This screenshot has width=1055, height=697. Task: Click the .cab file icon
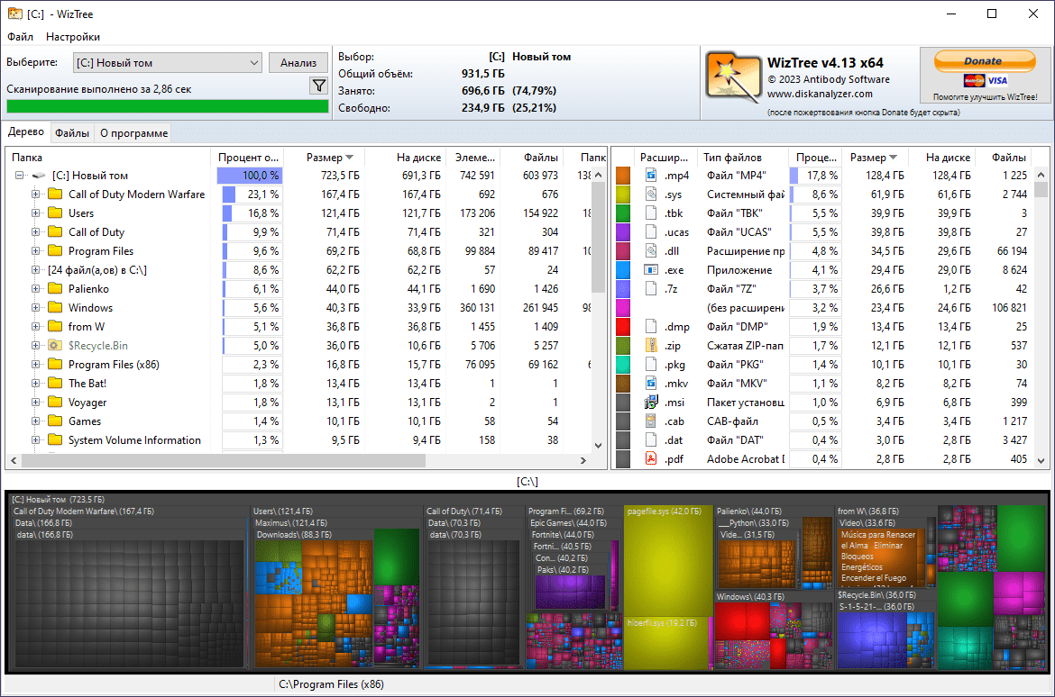(651, 421)
